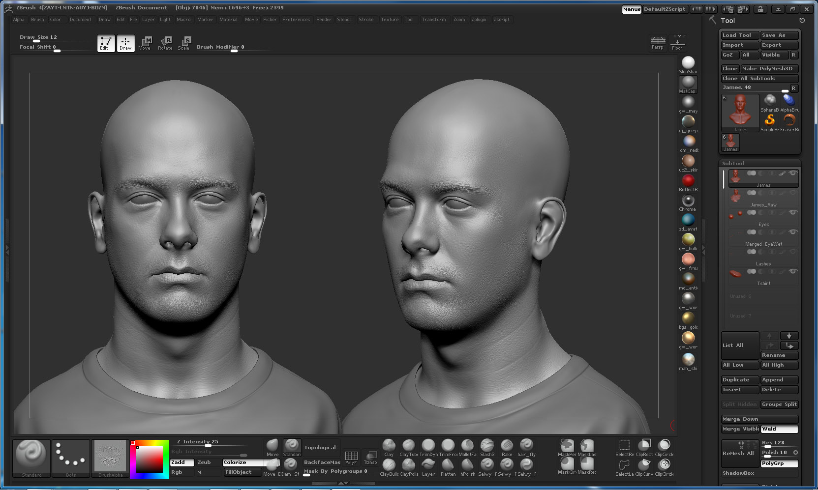
Task: Select the Layer brush
Action: (x=428, y=466)
